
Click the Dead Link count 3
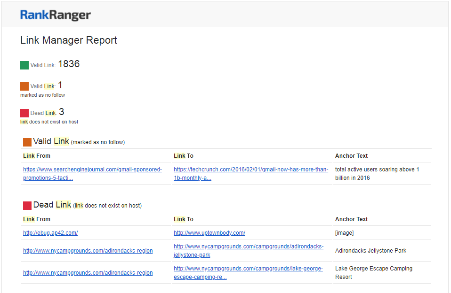(62, 112)
